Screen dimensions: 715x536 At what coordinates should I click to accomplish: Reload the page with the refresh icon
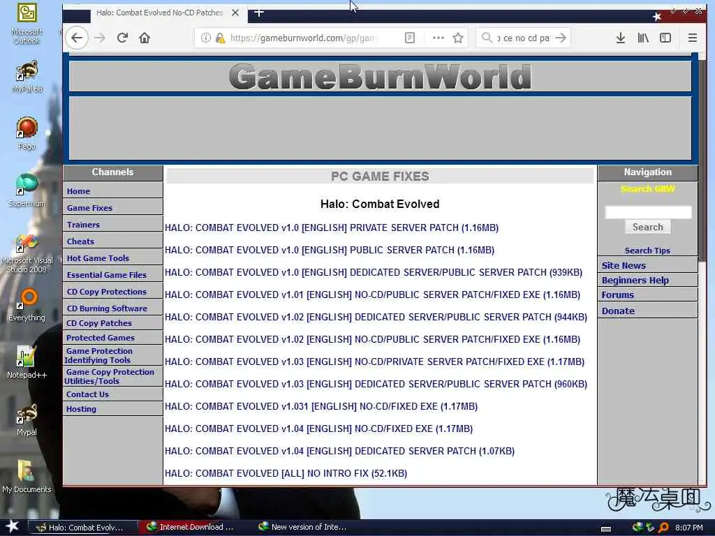pos(122,38)
